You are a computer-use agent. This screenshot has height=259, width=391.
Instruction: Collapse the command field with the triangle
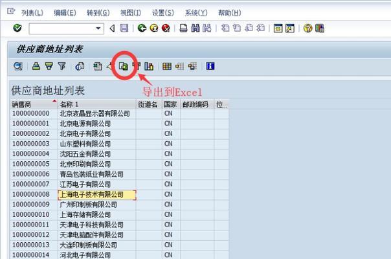click(x=112, y=28)
